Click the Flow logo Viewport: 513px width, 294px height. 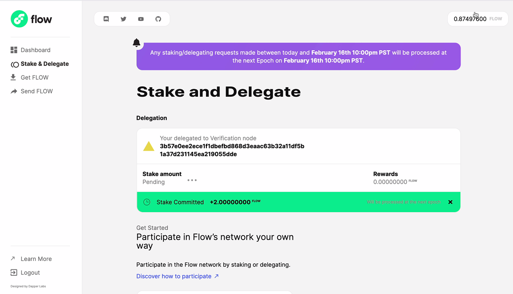[31, 19]
